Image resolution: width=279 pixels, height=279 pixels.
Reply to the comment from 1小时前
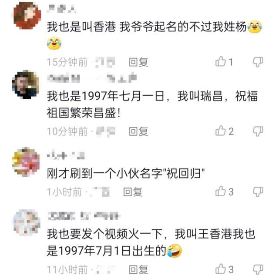[x=133, y=192]
